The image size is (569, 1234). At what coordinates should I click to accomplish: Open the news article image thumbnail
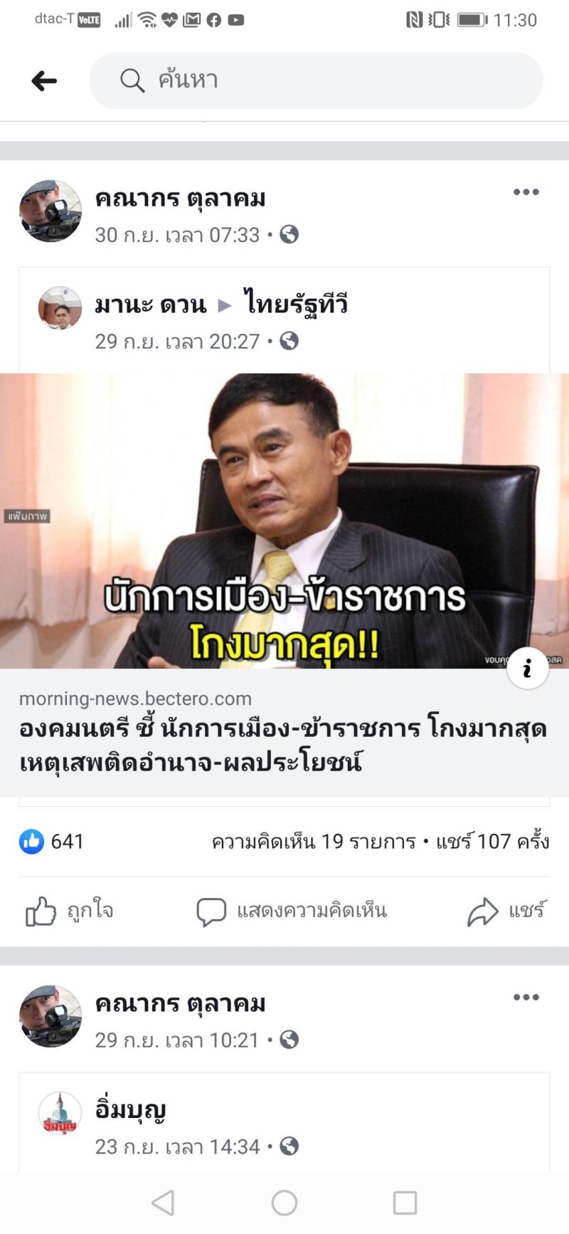(284, 521)
